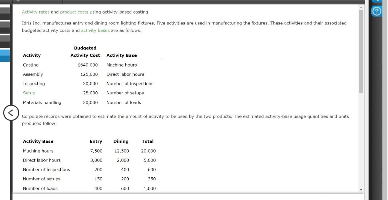Open the product costs glossary link

coord(74,12)
